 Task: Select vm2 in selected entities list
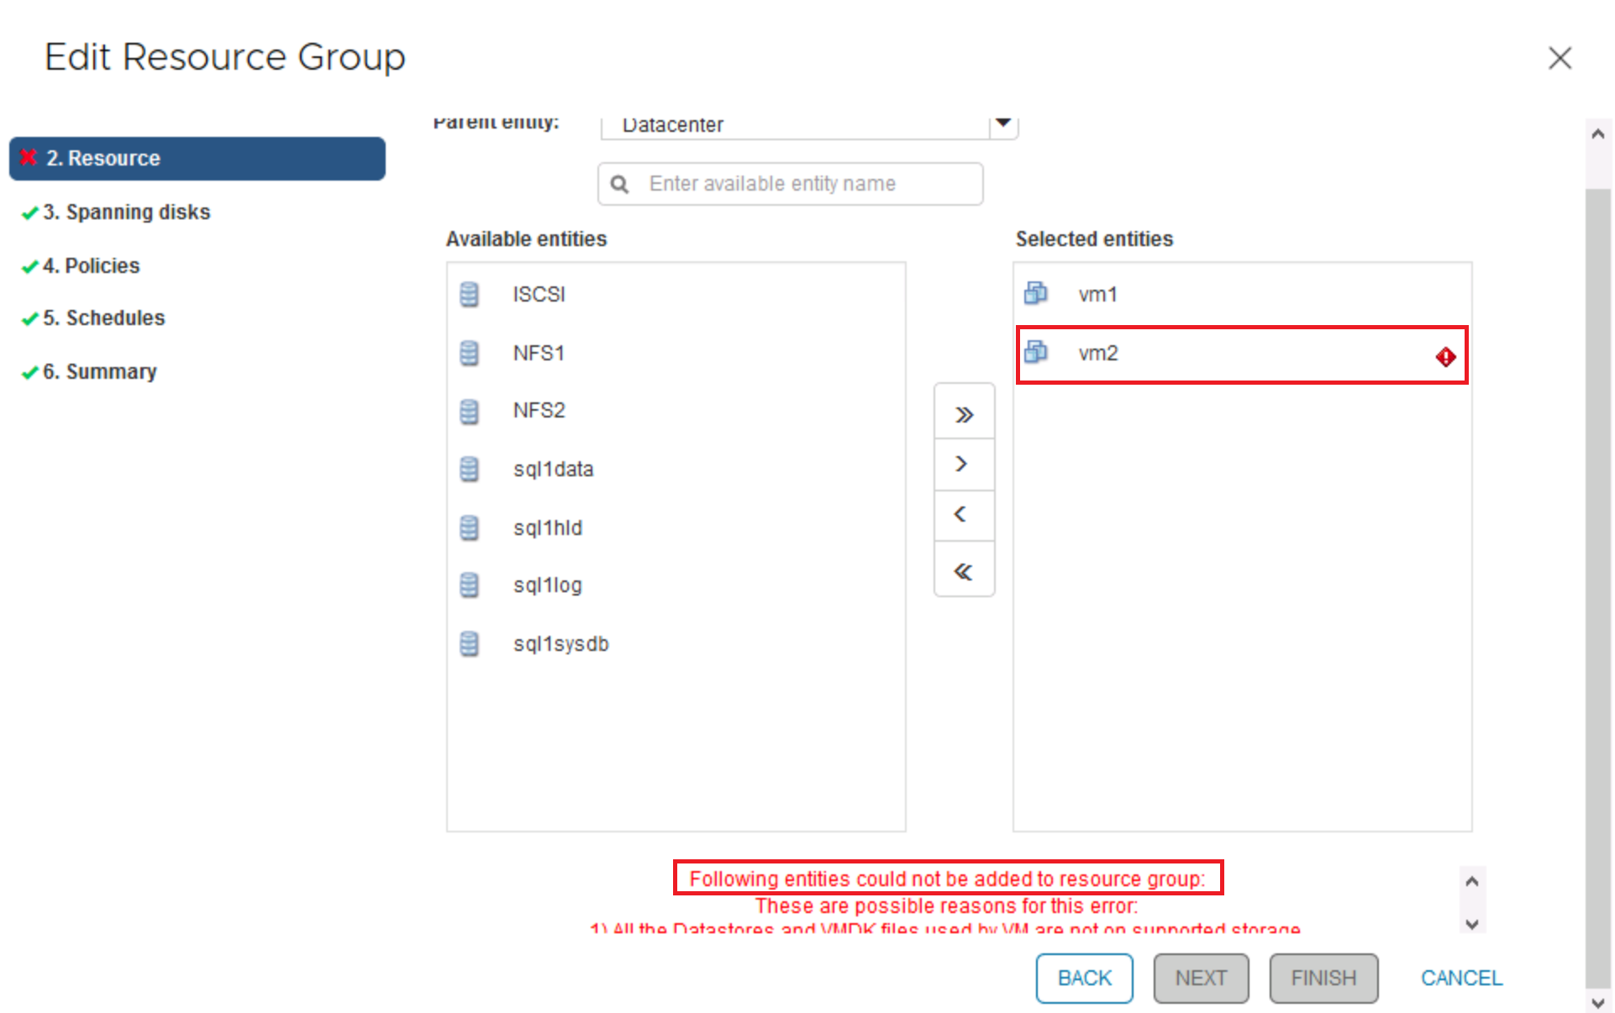(x=1098, y=354)
